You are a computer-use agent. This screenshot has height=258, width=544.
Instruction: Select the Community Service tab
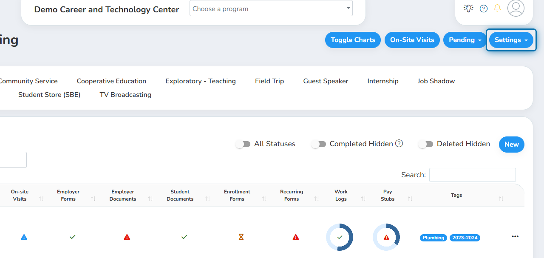click(28, 81)
